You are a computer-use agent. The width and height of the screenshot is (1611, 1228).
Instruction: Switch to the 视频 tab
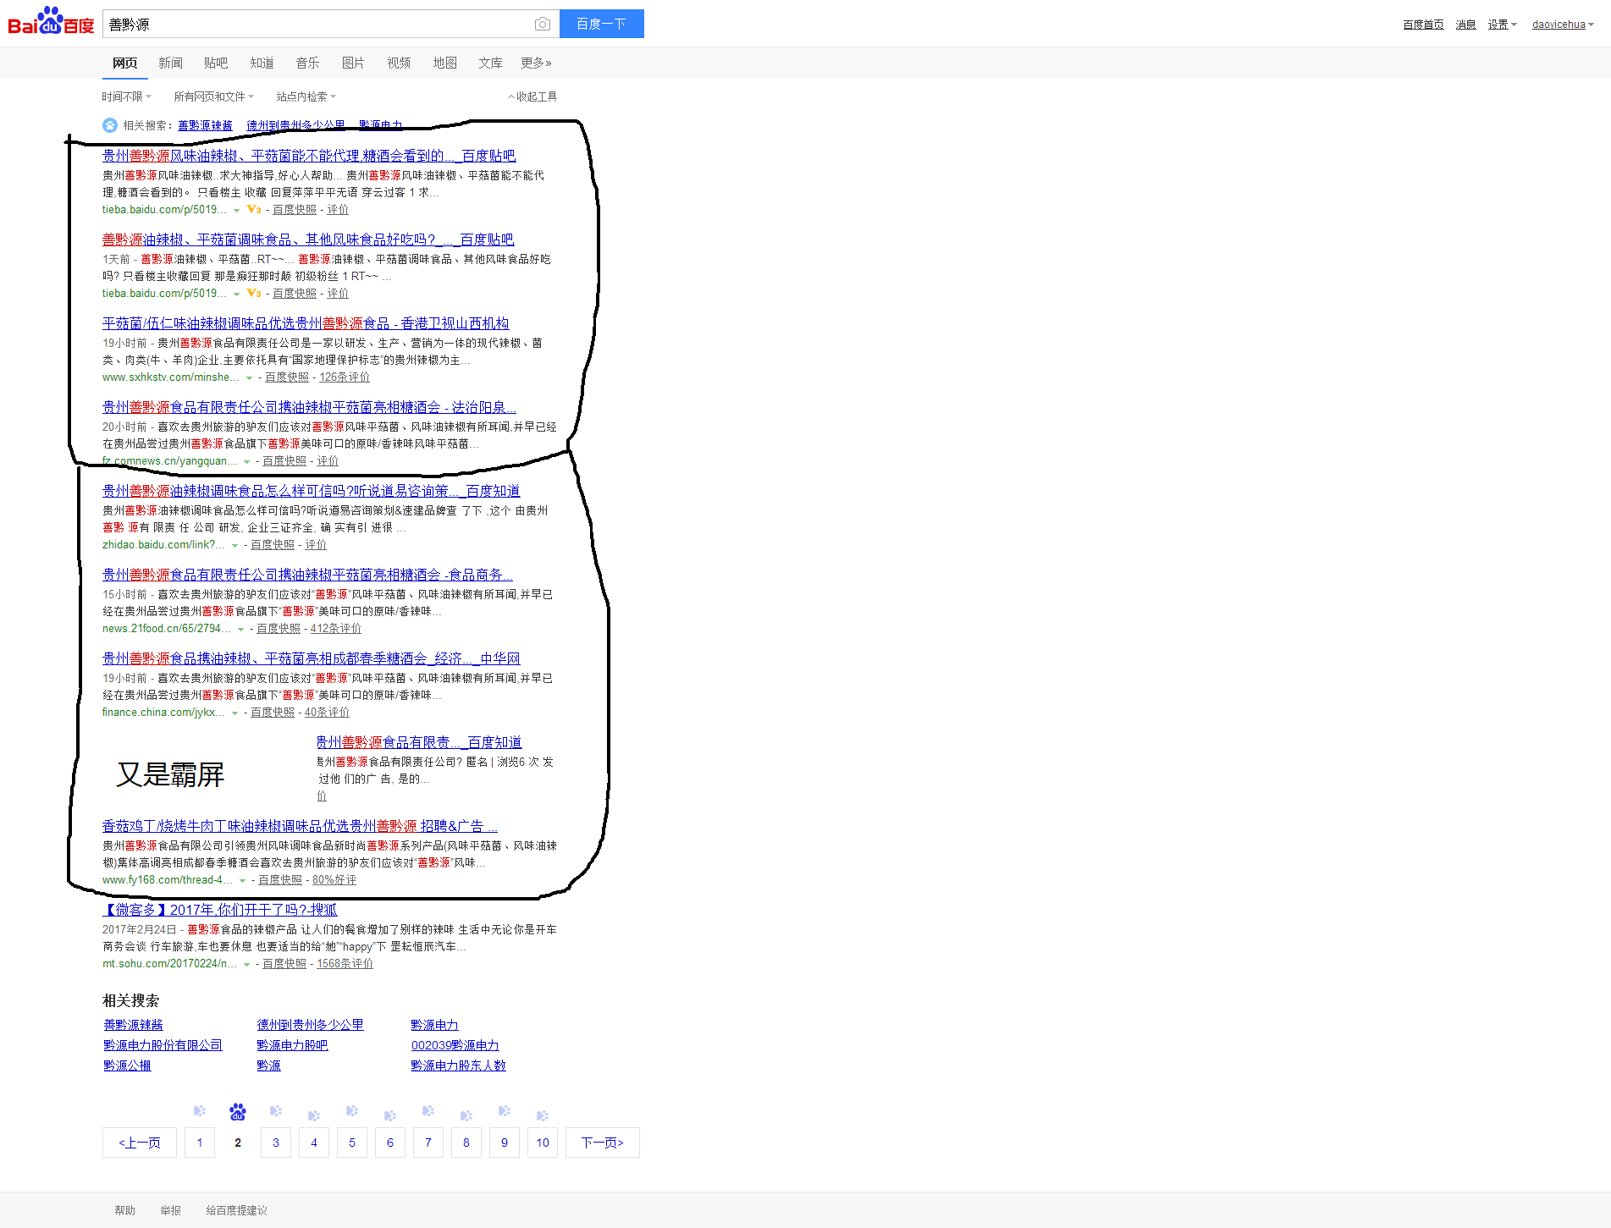click(x=399, y=63)
